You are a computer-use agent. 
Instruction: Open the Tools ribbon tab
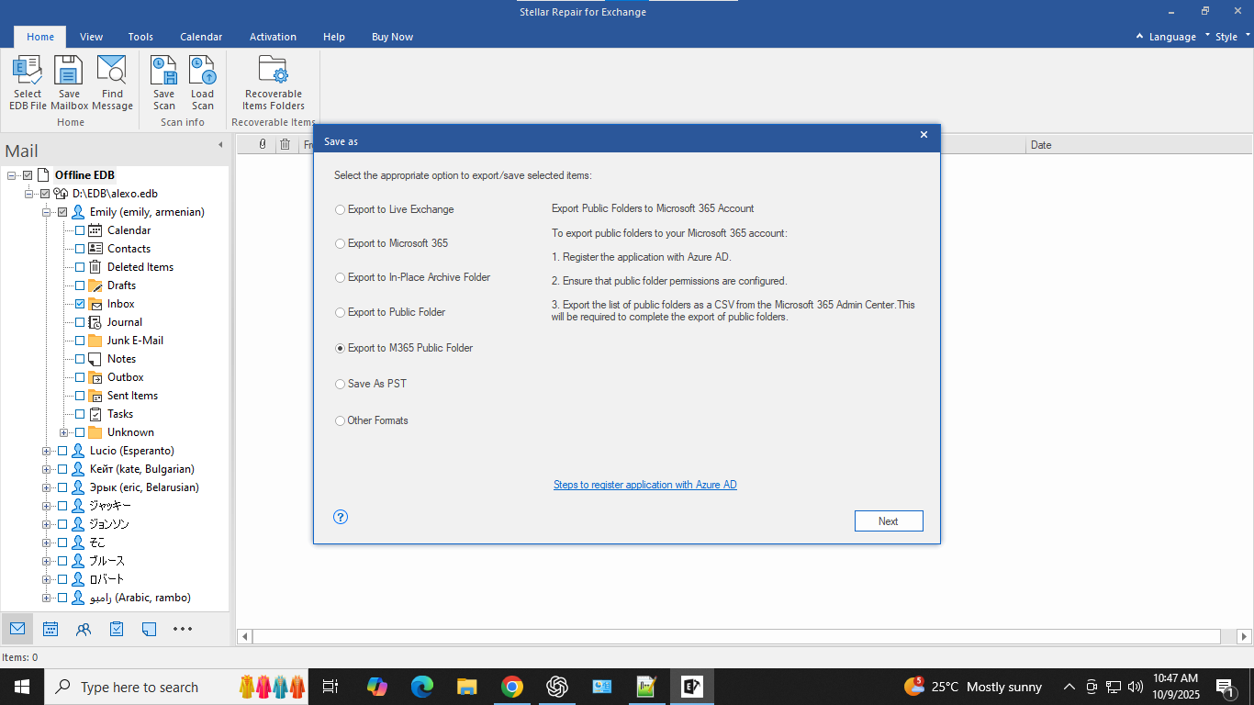[140, 37]
